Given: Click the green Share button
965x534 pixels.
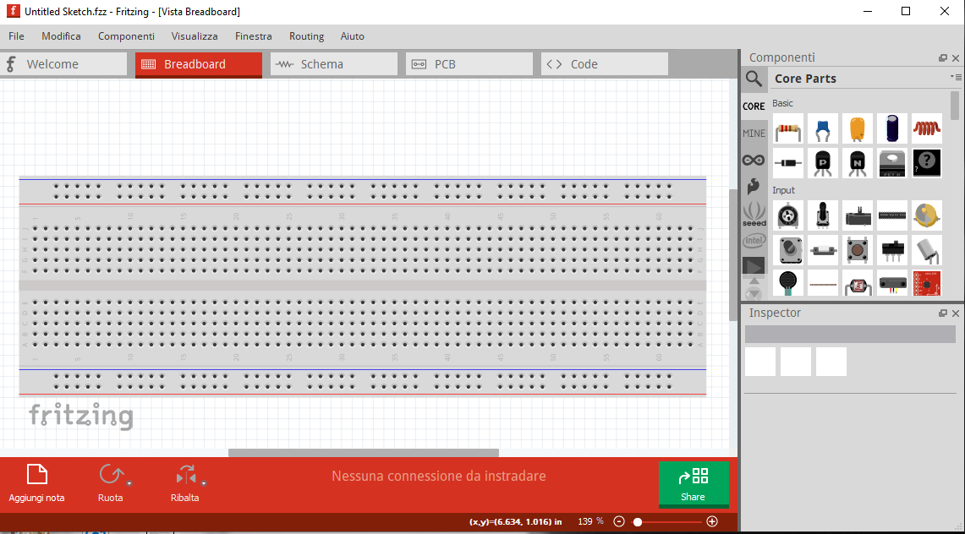Looking at the screenshot, I should point(693,484).
